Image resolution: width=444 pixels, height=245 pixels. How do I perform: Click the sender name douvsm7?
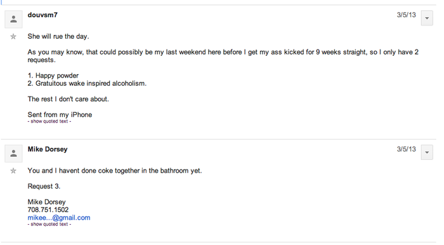coord(42,15)
